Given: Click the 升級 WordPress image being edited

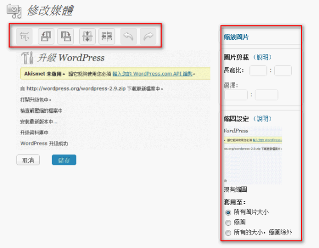Looking at the screenshot, I should click(113, 100).
